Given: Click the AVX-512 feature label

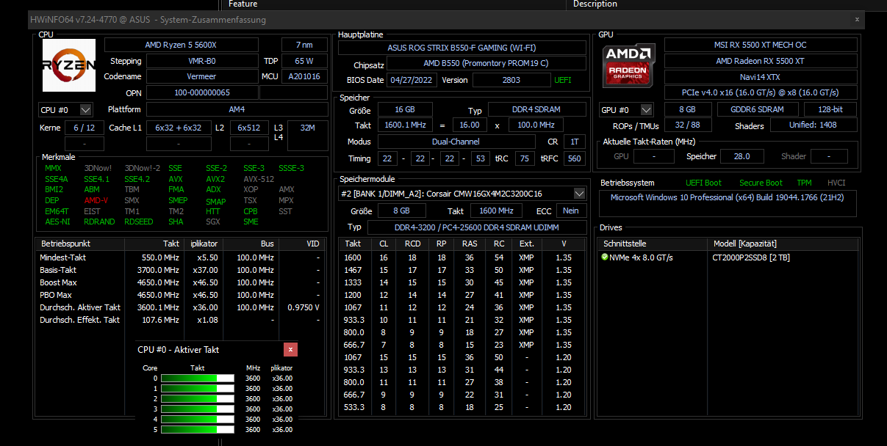Looking at the screenshot, I should (x=259, y=179).
